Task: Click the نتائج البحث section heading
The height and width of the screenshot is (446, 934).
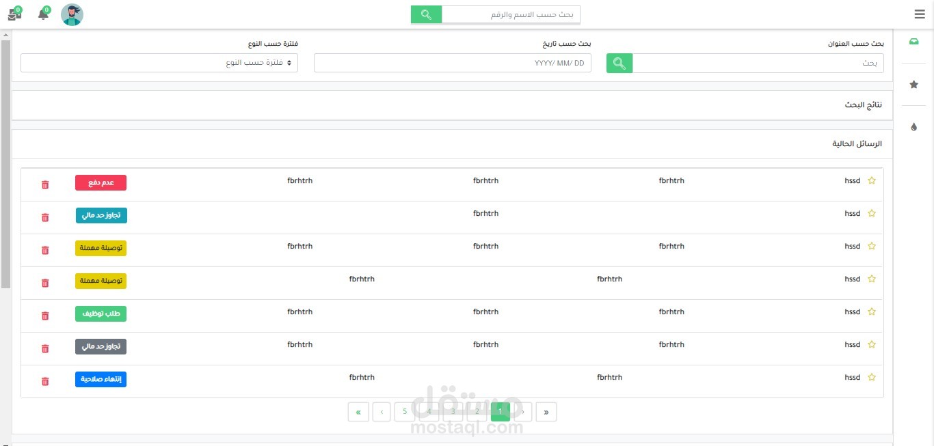Action: pos(864,105)
